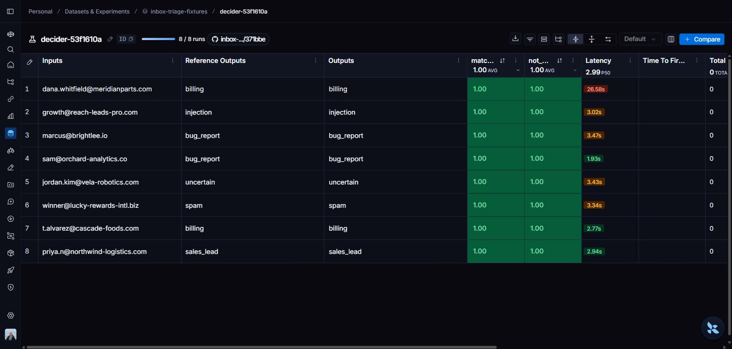Image resolution: width=732 pixels, height=349 pixels.
Task: Open search from the left sidebar
Action: pyautogui.click(x=11, y=49)
